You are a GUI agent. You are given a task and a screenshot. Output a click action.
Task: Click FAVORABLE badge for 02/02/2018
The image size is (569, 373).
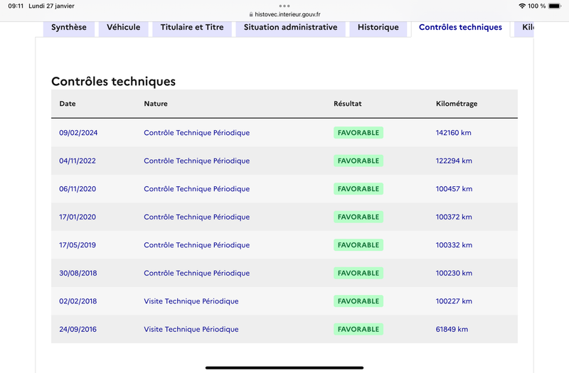click(x=358, y=301)
